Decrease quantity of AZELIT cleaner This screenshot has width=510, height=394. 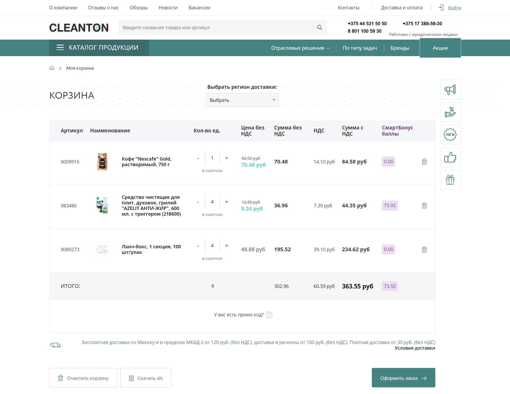click(198, 202)
